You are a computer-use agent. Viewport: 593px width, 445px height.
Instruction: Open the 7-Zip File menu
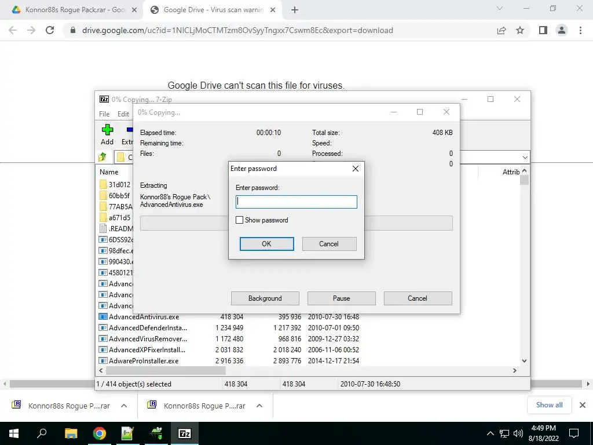104,114
